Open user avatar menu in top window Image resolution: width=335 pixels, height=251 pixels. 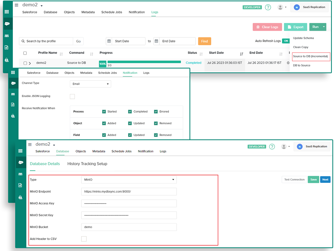coord(280,7)
